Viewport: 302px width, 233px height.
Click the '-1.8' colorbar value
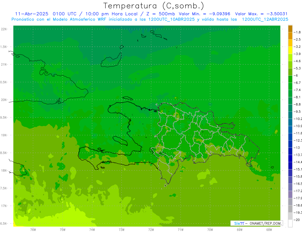tap(297, 32)
